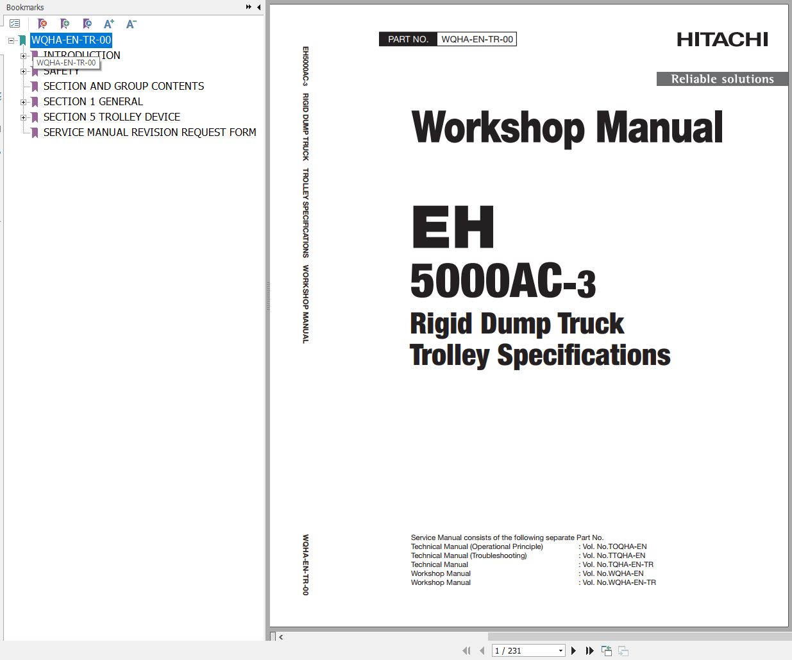Click Vol. No.TQHA-EN-TR text

[x=618, y=564]
